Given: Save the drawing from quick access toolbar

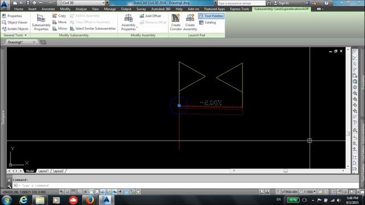Looking at the screenshot, I should coord(28,3).
